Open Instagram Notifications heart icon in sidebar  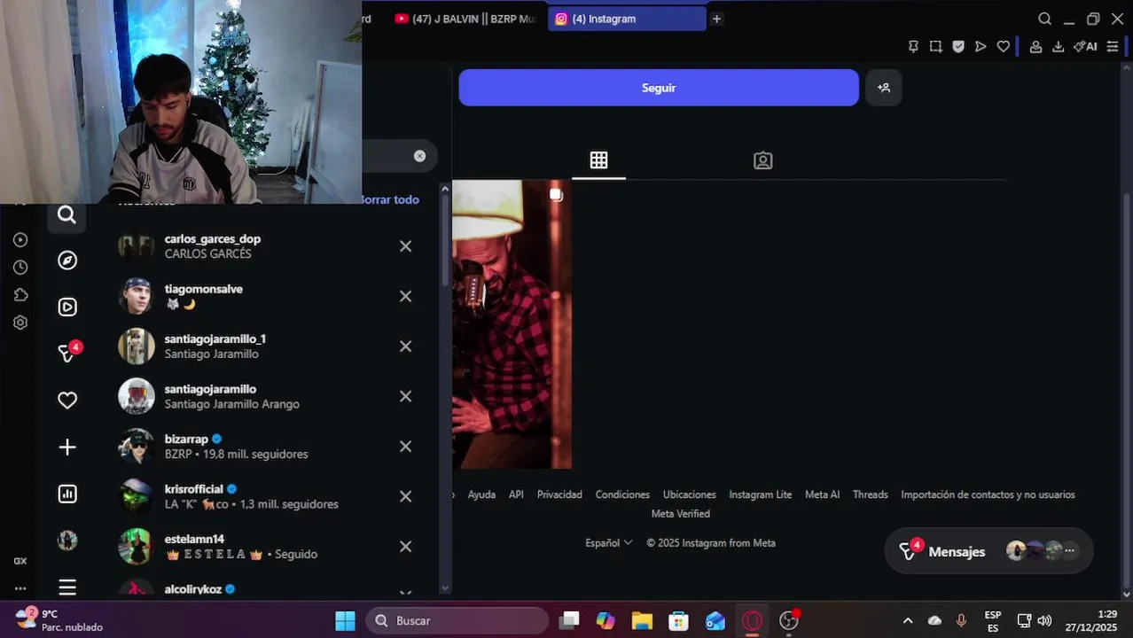point(67,401)
